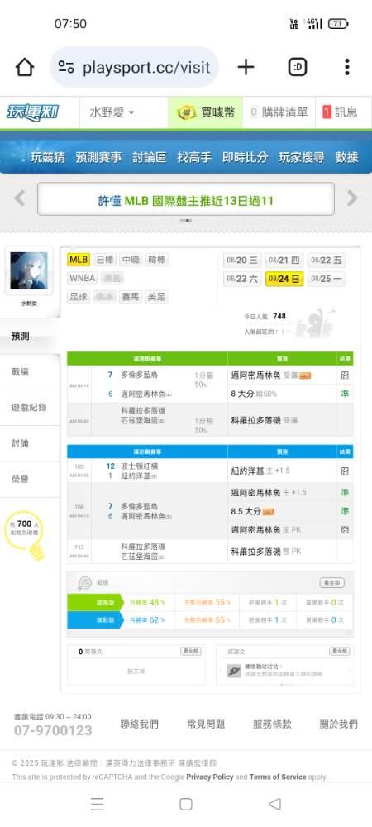Click the 水野愛 profile avatar thumbnail
372x827 pixels.
point(28,270)
